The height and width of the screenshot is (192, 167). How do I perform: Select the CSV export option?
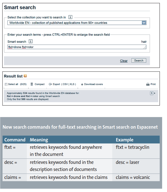pos(65,84)
